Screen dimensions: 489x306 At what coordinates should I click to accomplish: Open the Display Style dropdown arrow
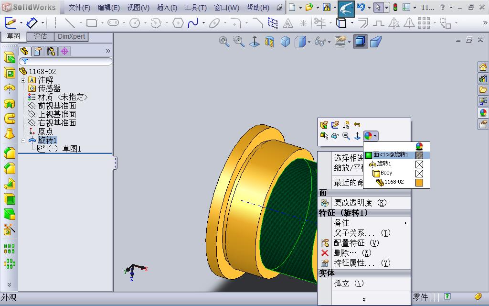[309, 42]
